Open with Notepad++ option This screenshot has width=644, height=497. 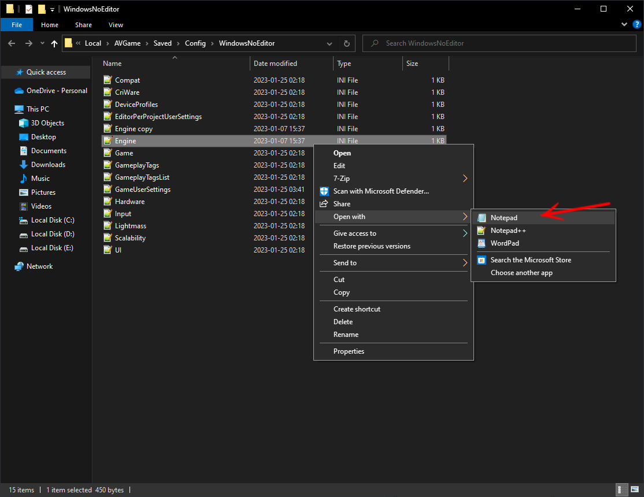click(x=543, y=231)
